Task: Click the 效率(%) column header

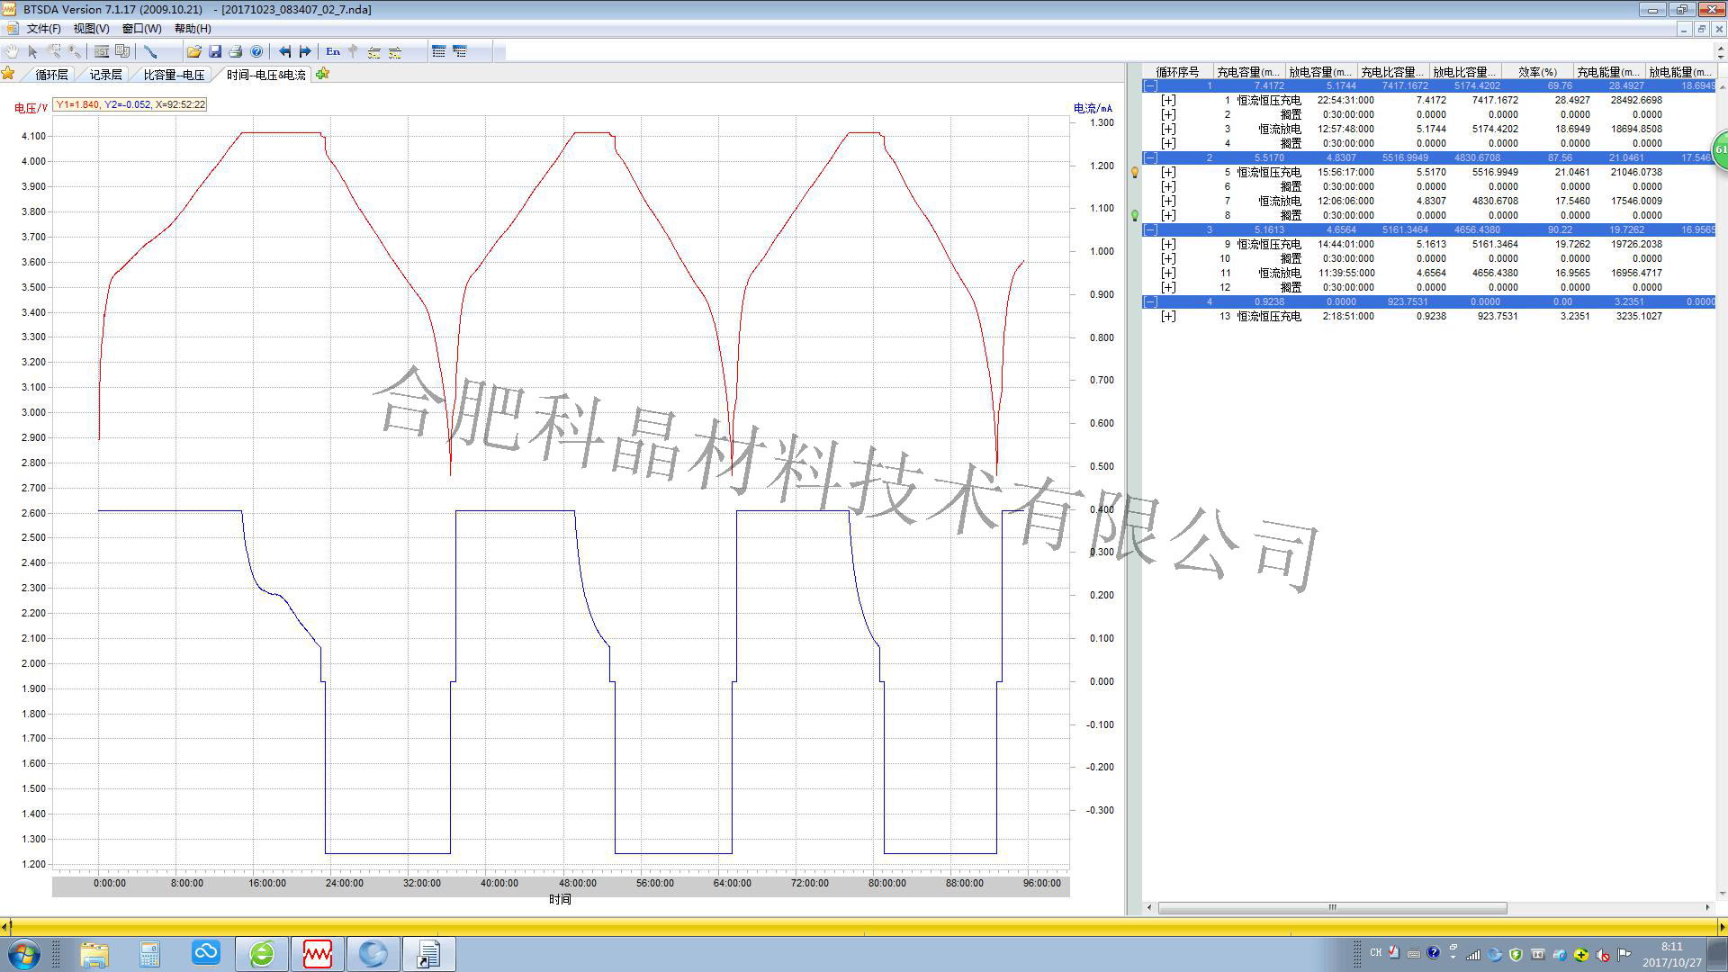Action: [x=1536, y=71]
